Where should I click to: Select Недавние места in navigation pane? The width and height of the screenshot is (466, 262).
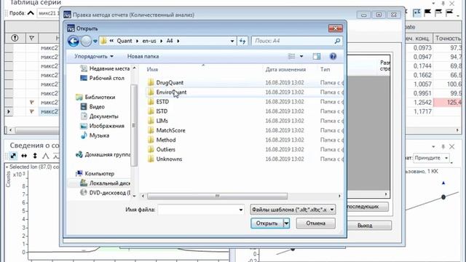tap(105, 68)
